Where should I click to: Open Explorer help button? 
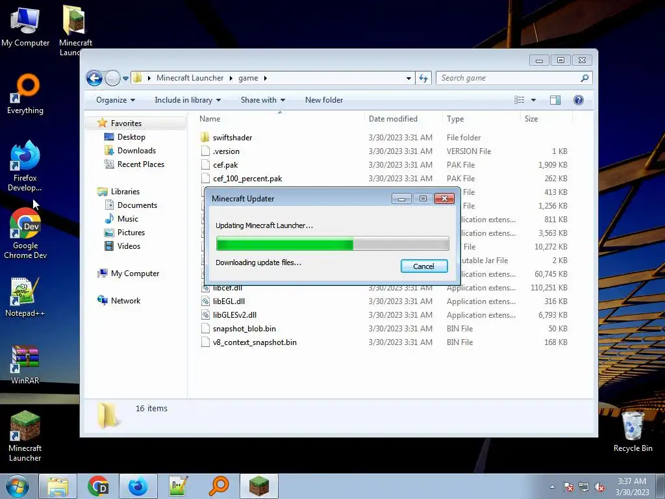pos(579,100)
